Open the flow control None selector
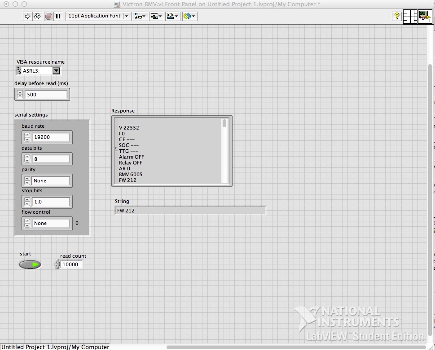The height and width of the screenshot is (350, 435). (51, 223)
